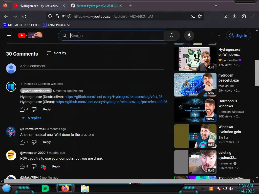Click the @ComeonWindows channel name
This screenshot has height=194, width=259.
point(36,91)
